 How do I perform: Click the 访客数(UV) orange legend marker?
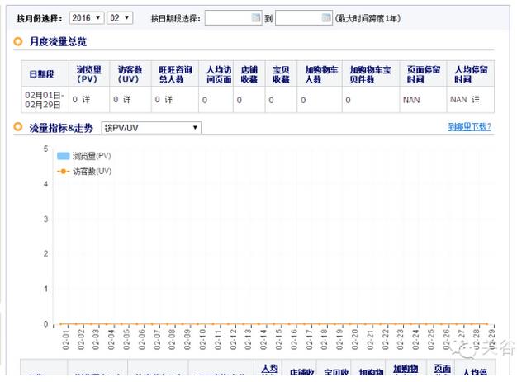pyautogui.click(x=62, y=171)
